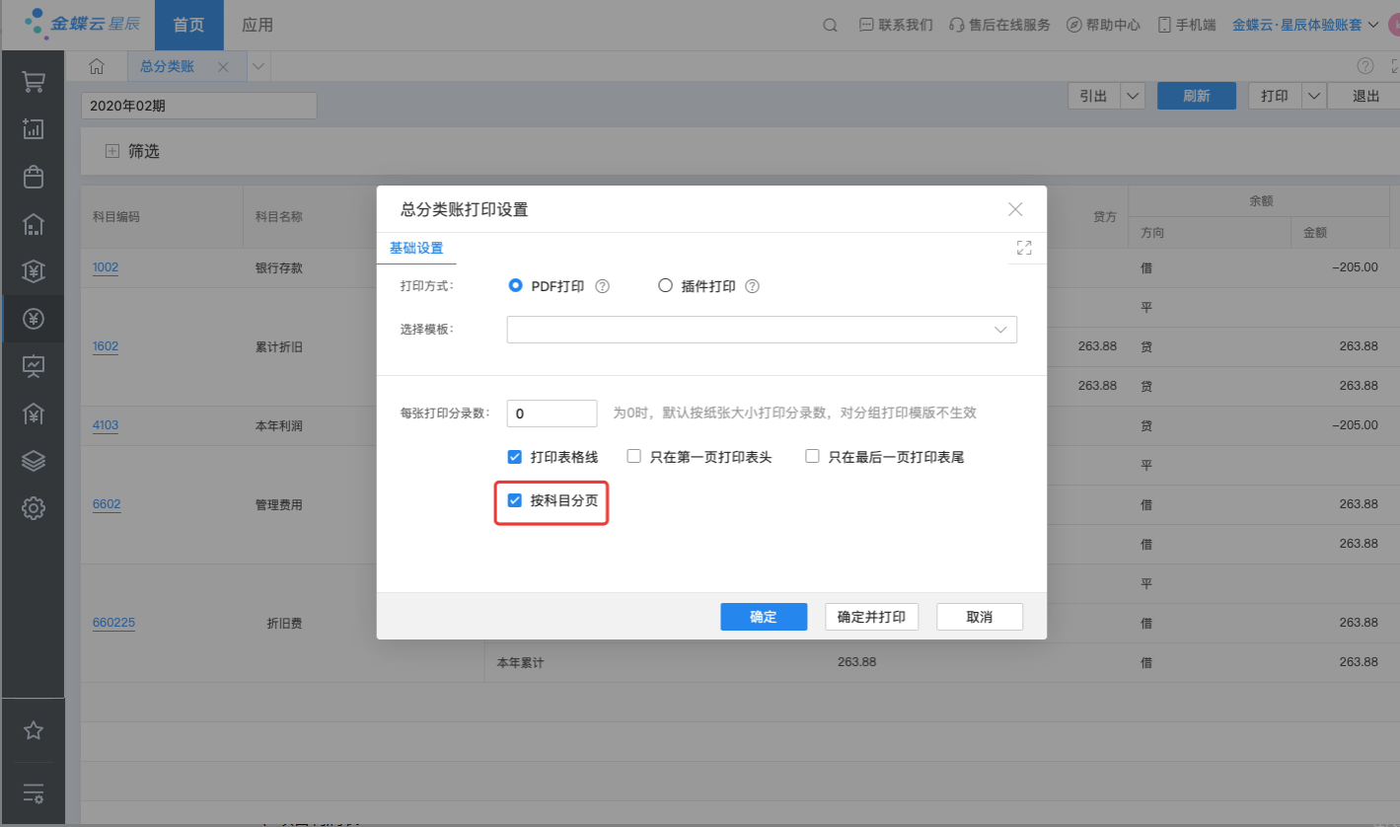The image size is (1400, 827).
Task: Click the 科目名称 column header
Action: tap(279, 216)
